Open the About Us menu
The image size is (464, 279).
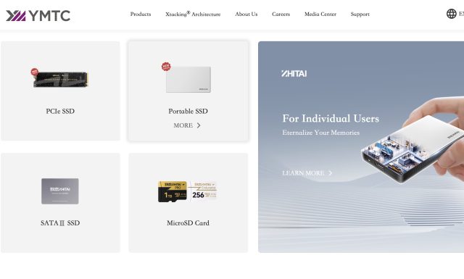point(246,14)
